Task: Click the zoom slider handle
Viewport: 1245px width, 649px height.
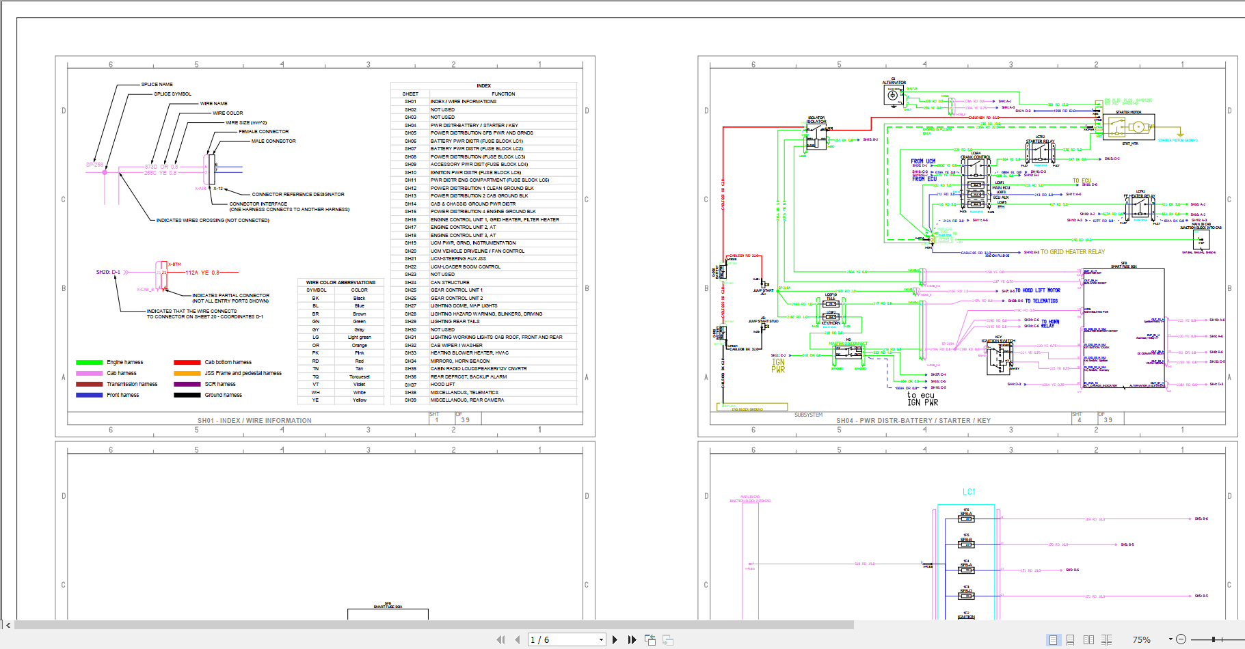Action: (1214, 640)
